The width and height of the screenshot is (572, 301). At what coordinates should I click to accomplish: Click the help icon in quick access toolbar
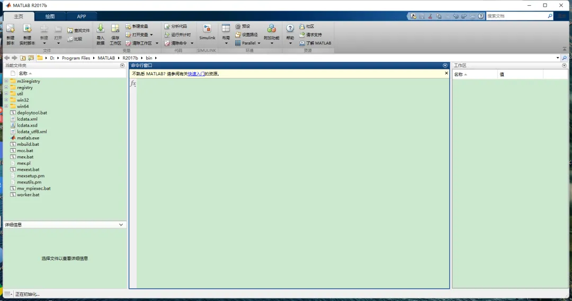pyautogui.click(x=481, y=16)
